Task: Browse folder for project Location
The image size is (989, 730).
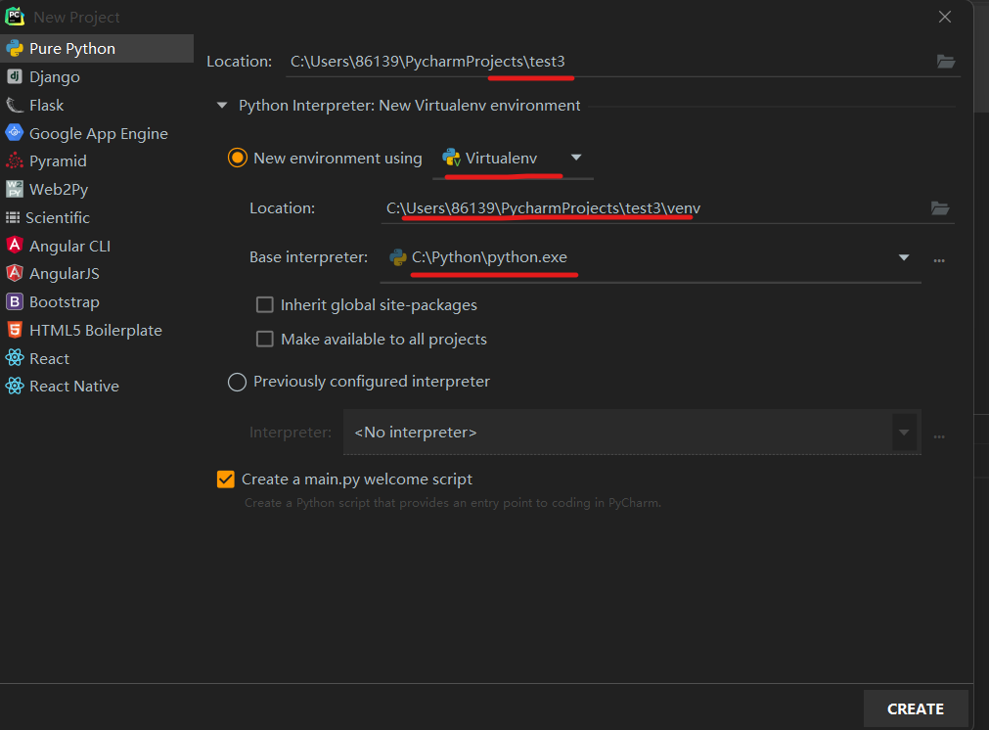Action: coord(946,62)
